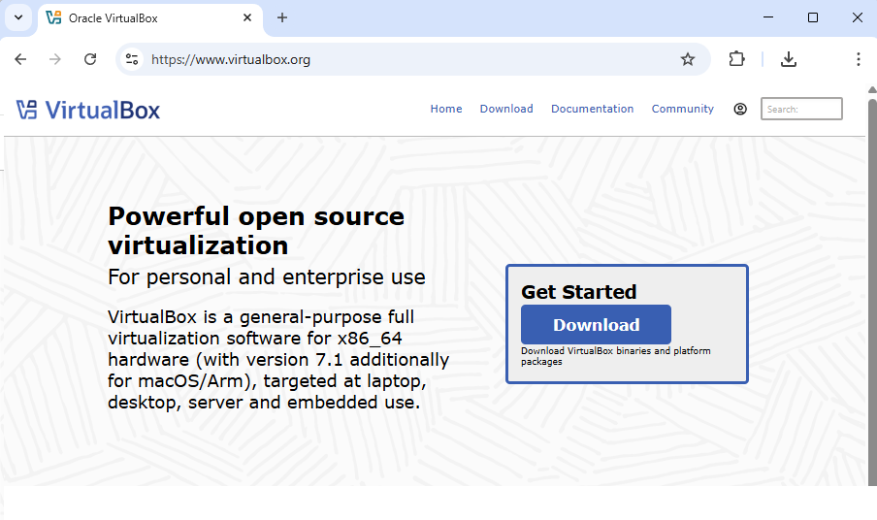
Task: Reload the page
Action: [x=90, y=59]
